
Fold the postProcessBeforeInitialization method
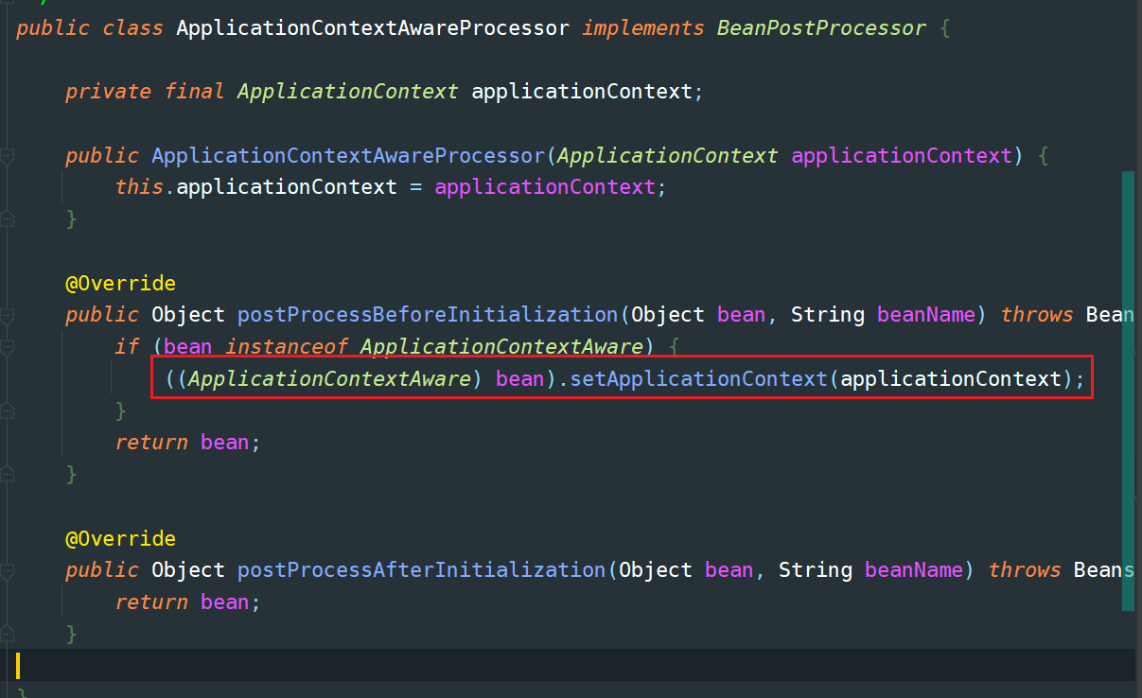[x=8, y=315]
